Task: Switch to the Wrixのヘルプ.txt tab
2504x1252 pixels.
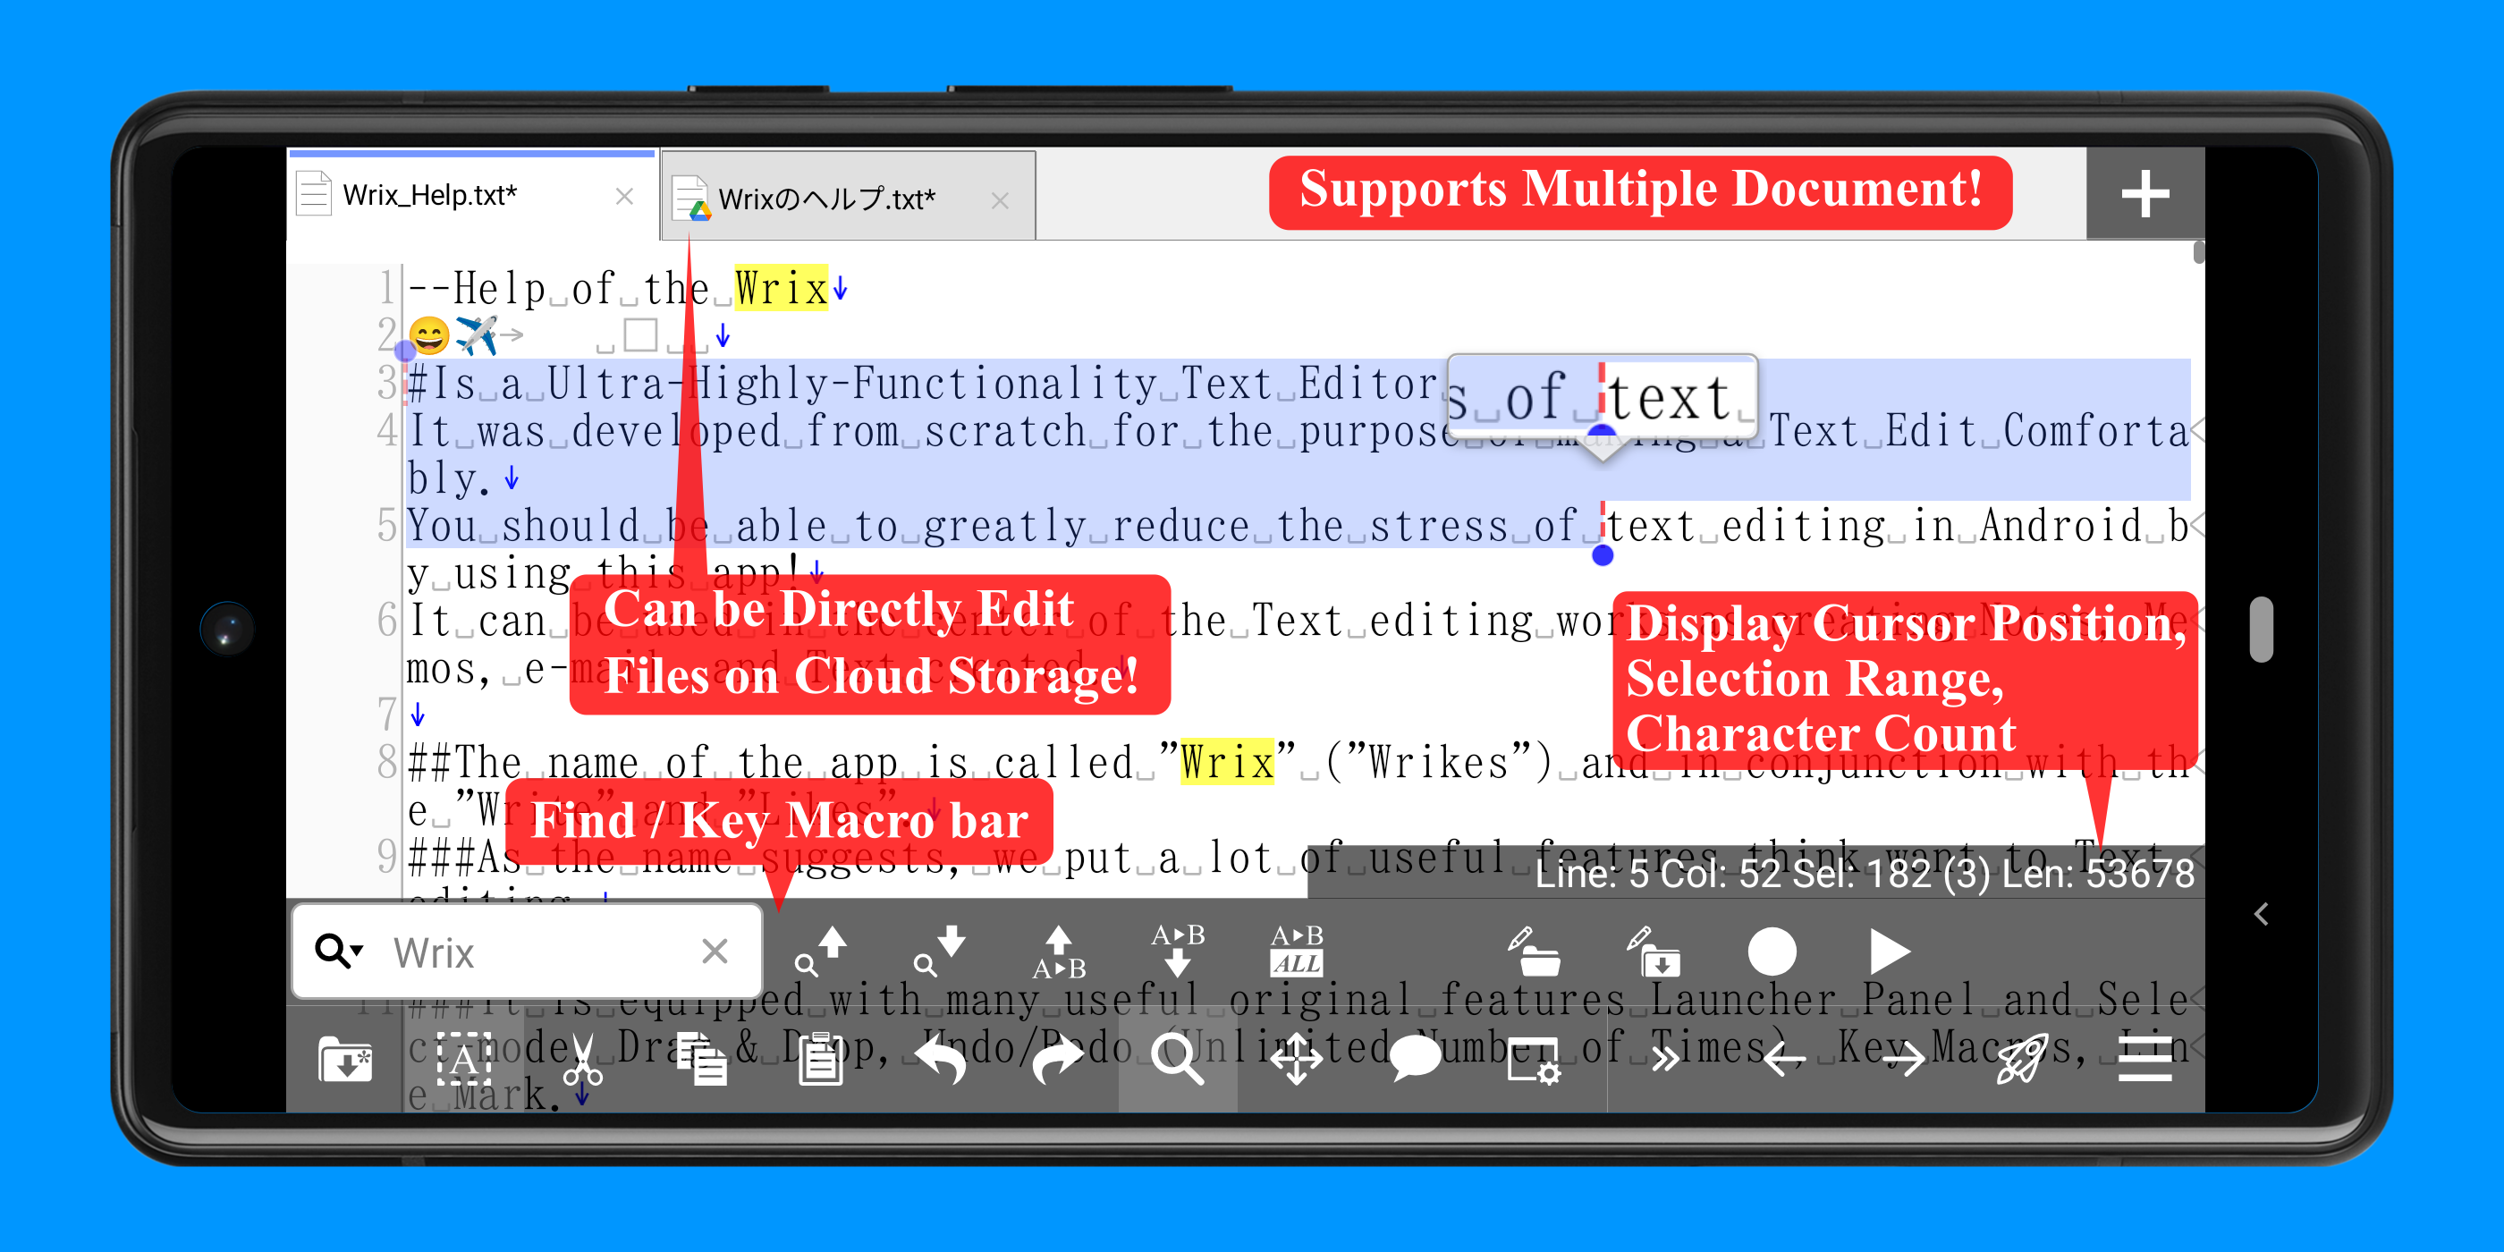Action: pyautogui.click(x=826, y=199)
